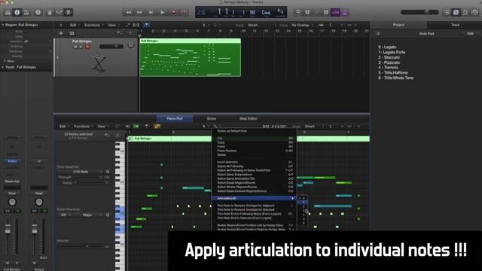Select the green Full Strings+ region
482x271 pixels.
click(x=191, y=57)
